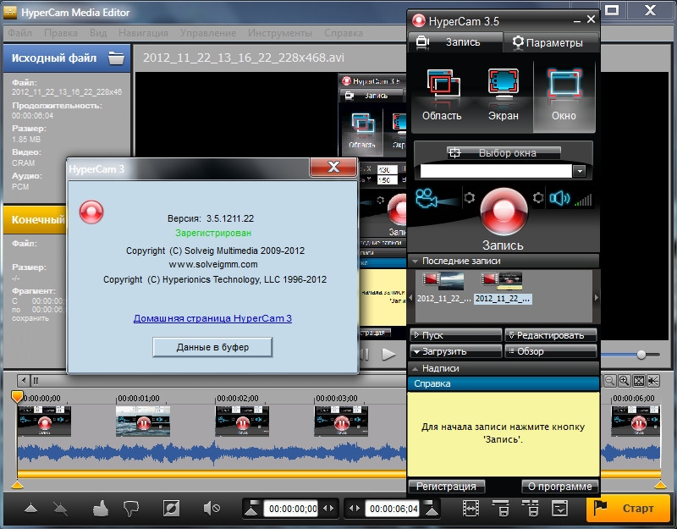Screen dimensions: 677x529
Task: Click the timeline collapse star-shaped icon
Action: [x=652, y=380]
